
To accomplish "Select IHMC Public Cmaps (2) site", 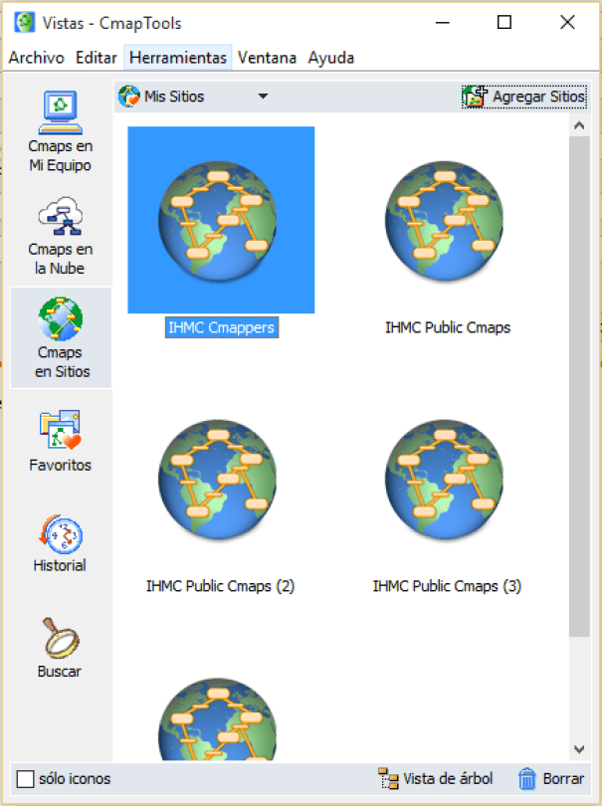I will 221,478.
